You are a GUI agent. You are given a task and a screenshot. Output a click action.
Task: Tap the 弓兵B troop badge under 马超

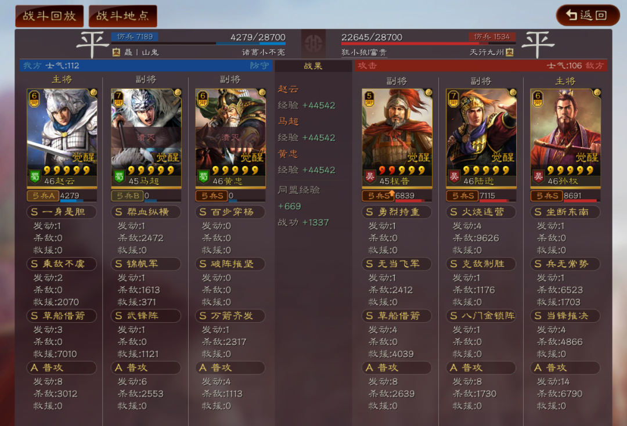pyautogui.click(x=127, y=196)
